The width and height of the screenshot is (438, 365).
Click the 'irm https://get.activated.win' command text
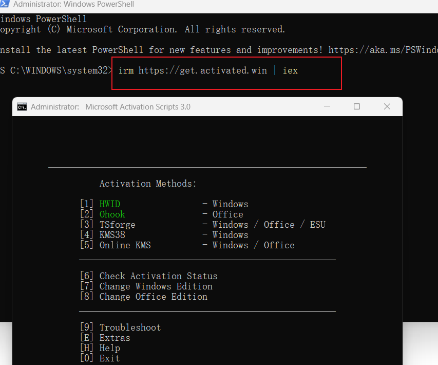point(193,70)
